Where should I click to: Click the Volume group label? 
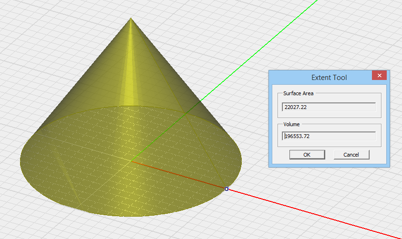coord(292,123)
